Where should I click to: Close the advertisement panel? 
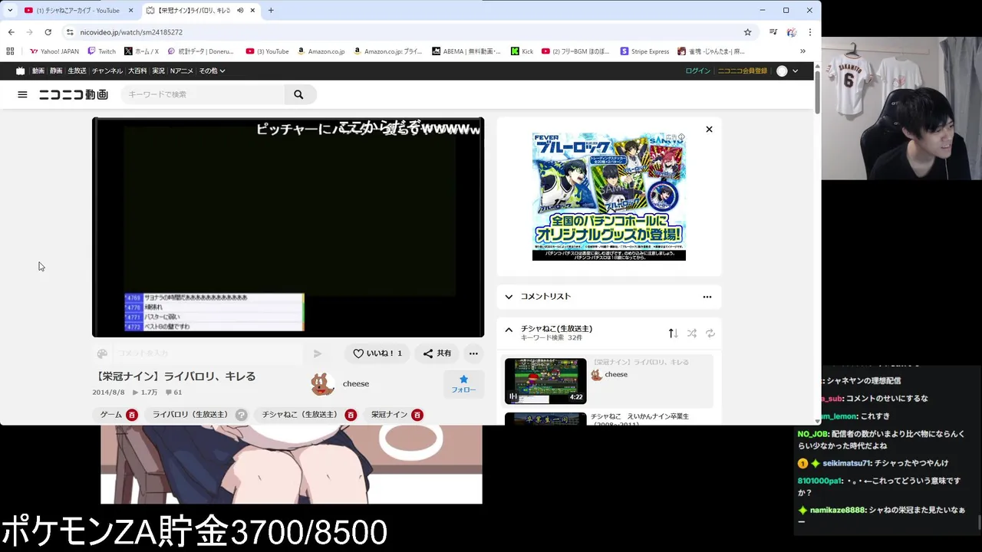tap(709, 129)
